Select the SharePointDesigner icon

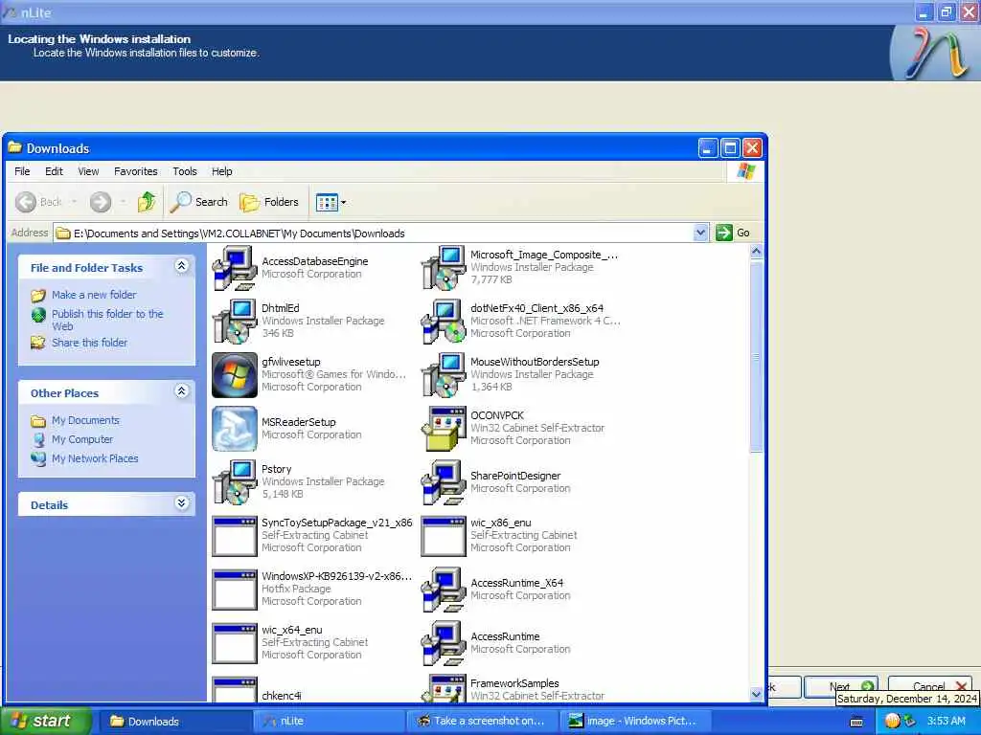click(443, 482)
